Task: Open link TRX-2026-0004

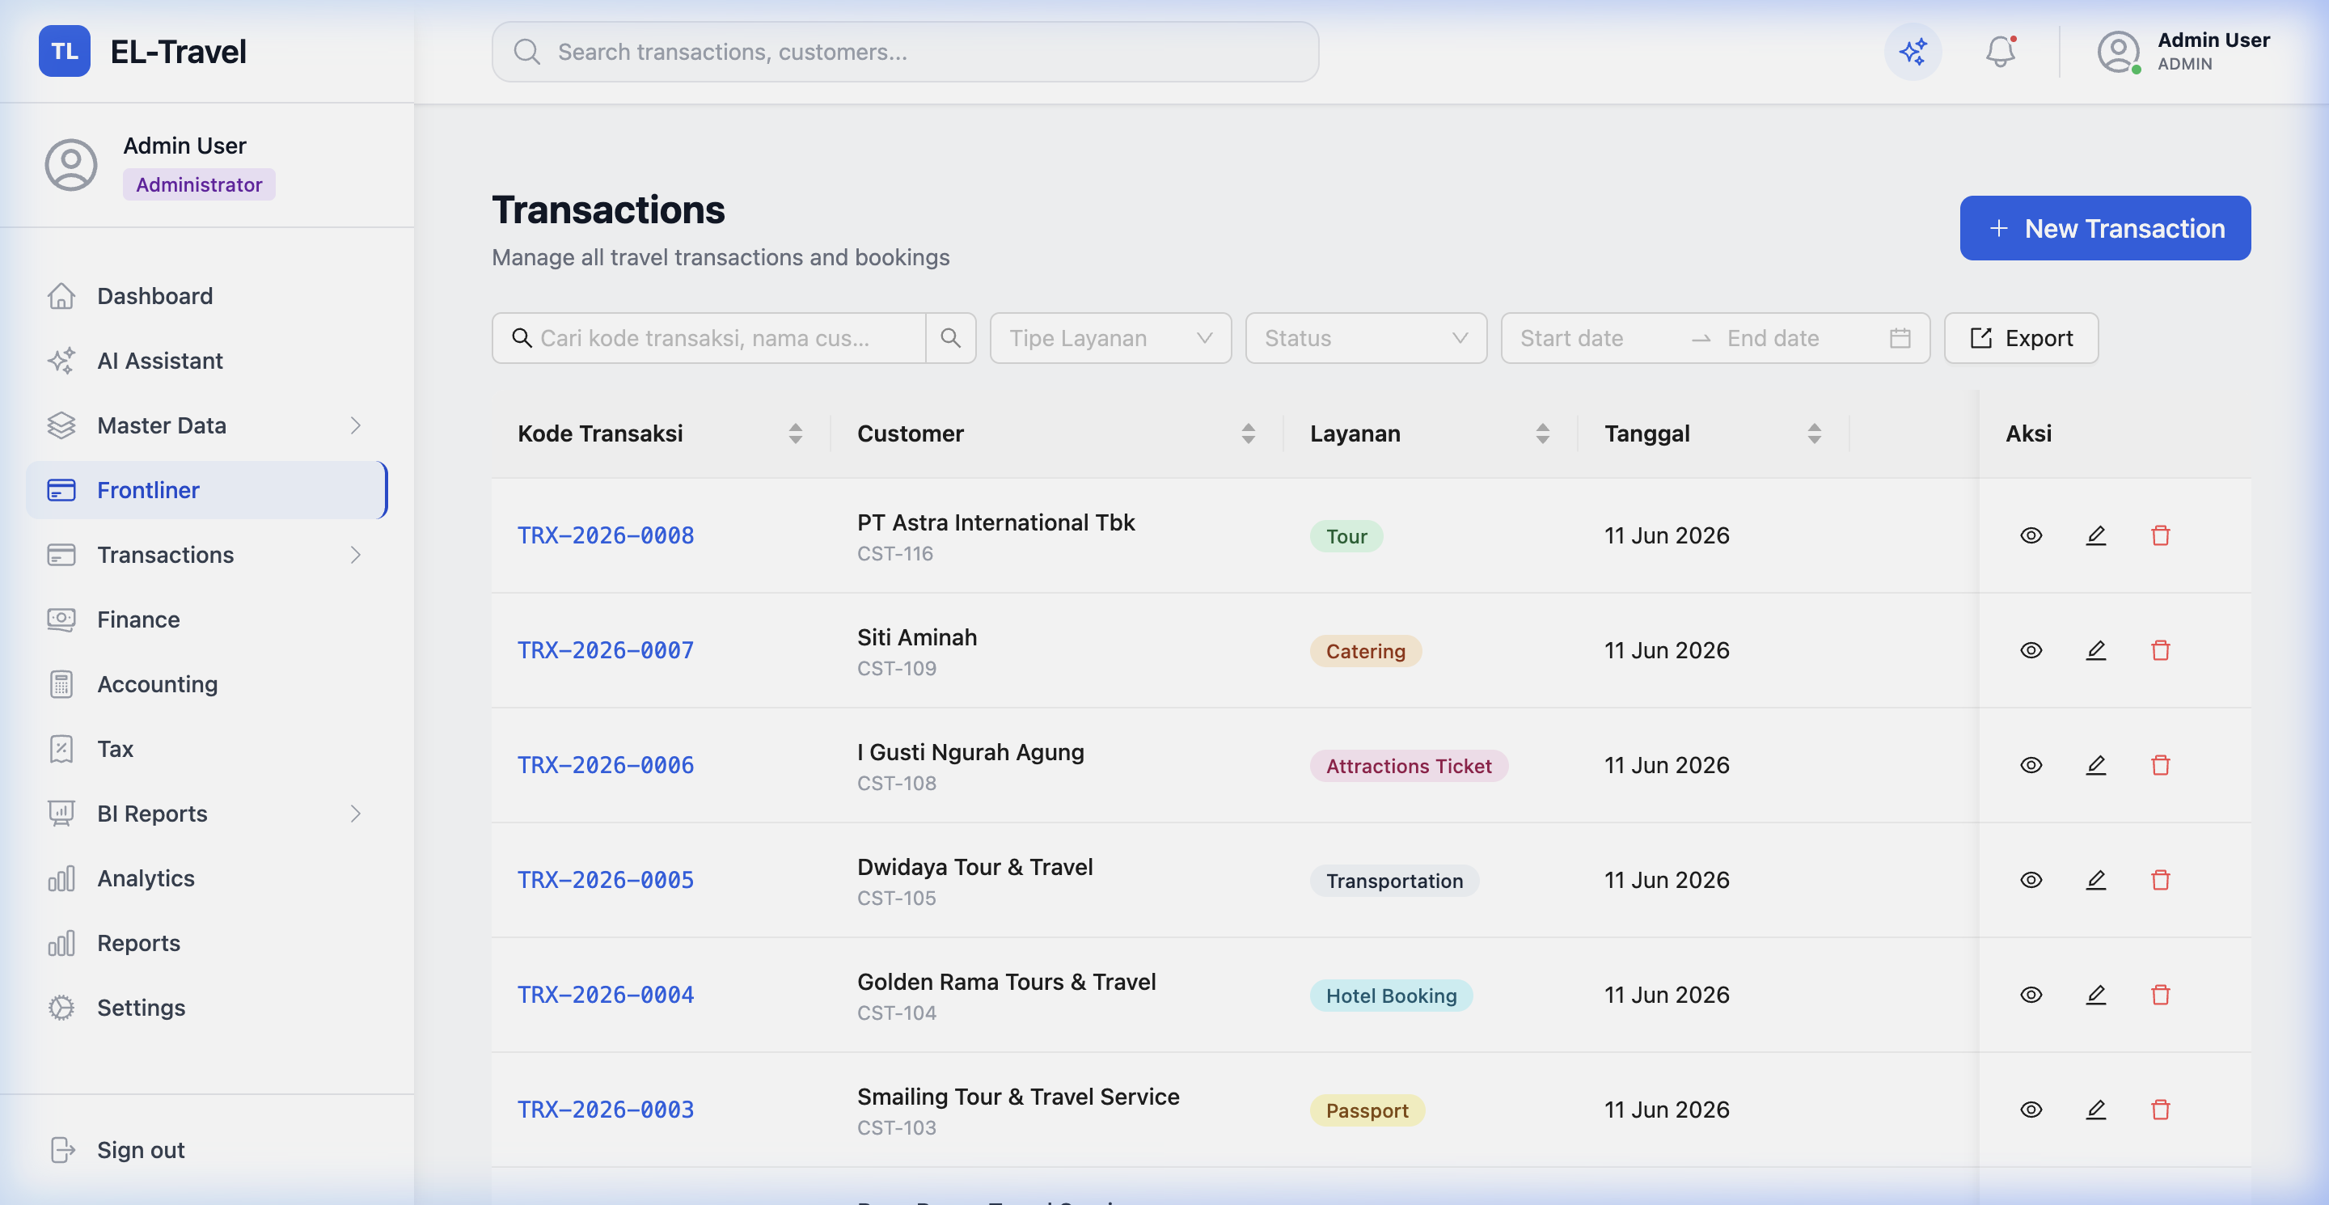Action: [x=606, y=995]
